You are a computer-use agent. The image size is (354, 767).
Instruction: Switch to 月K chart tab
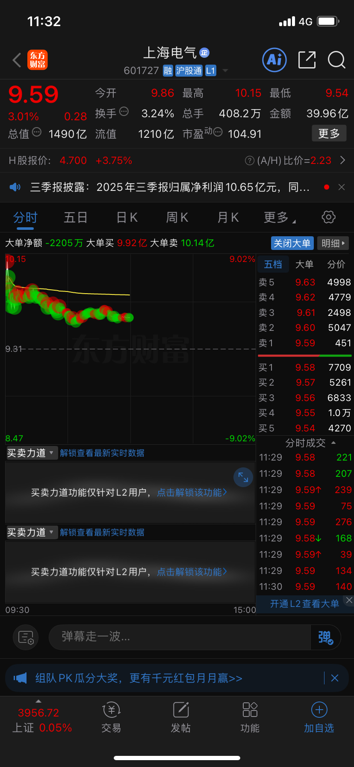click(x=228, y=217)
